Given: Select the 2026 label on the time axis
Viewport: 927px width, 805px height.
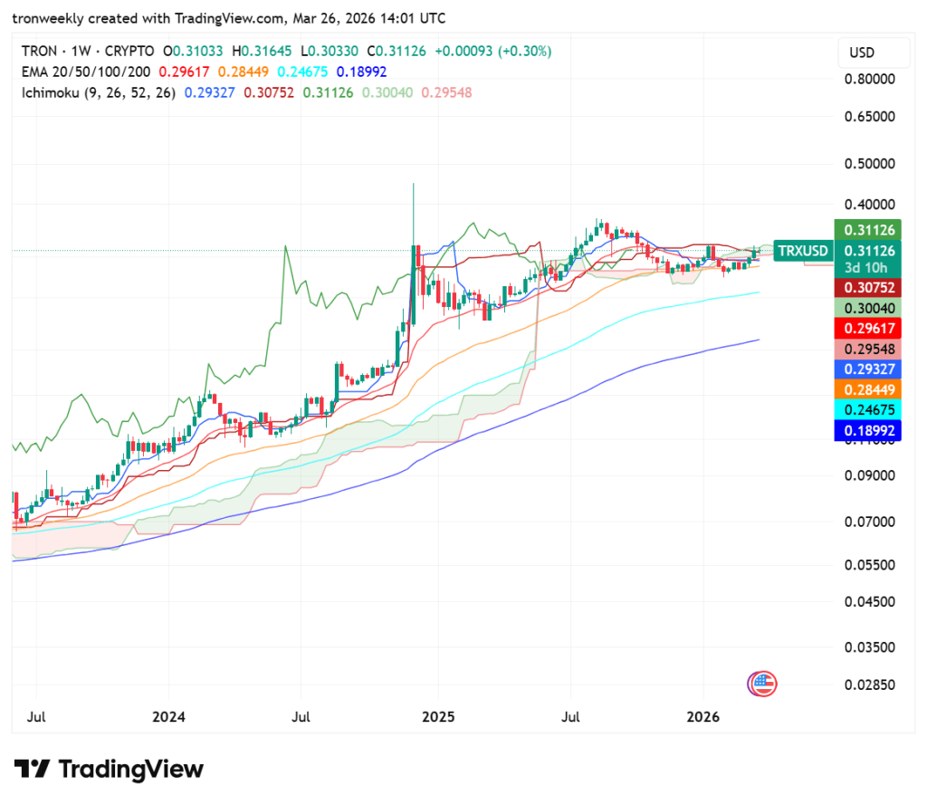Looking at the screenshot, I should click(704, 716).
